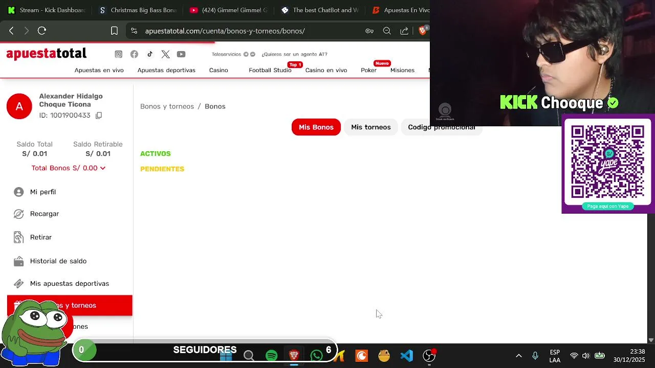Switch to The best ChatBot tab
This screenshot has width=655, height=368.
(x=319, y=10)
